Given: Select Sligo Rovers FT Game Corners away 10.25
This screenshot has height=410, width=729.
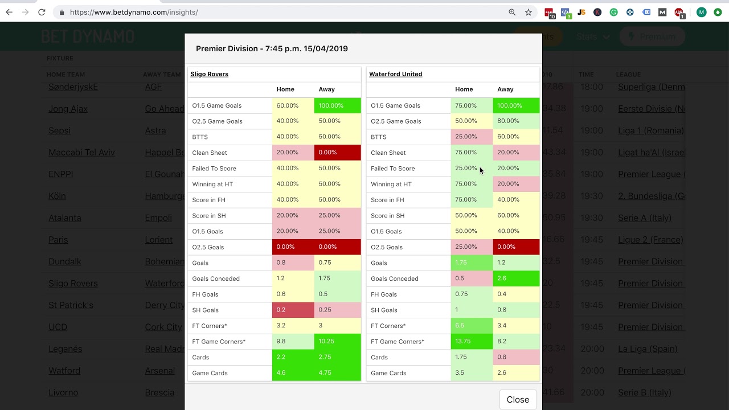Looking at the screenshot, I should (x=337, y=342).
